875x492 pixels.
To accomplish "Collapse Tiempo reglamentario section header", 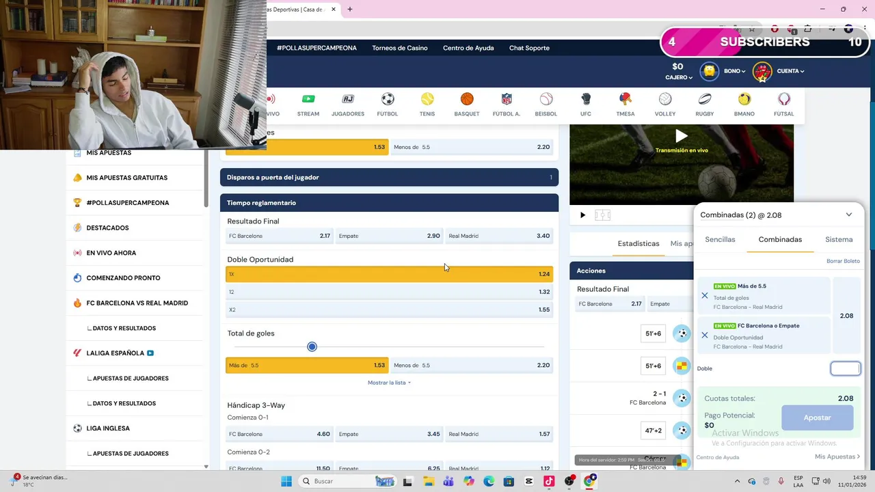I will [389, 203].
